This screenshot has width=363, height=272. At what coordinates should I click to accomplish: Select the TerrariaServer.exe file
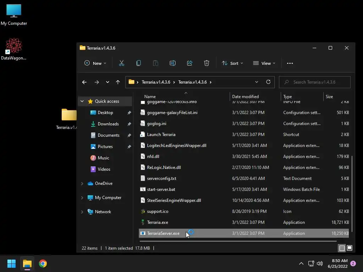[x=244, y=233]
